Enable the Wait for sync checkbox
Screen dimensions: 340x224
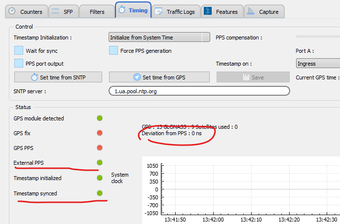coord(19,50)
